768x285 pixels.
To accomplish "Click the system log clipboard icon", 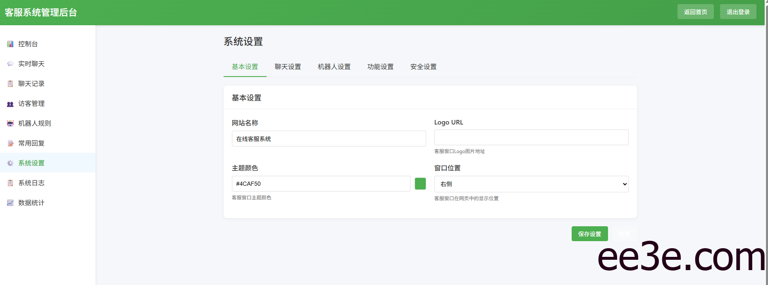I will [10, 183].
